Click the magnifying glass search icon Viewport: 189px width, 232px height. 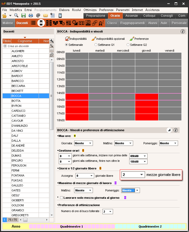tap(16, 15)
